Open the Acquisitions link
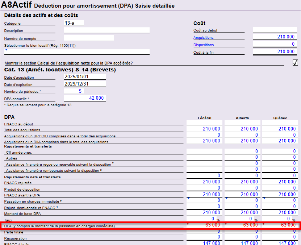This screenshot has height=245, width=301. point(203,38)
